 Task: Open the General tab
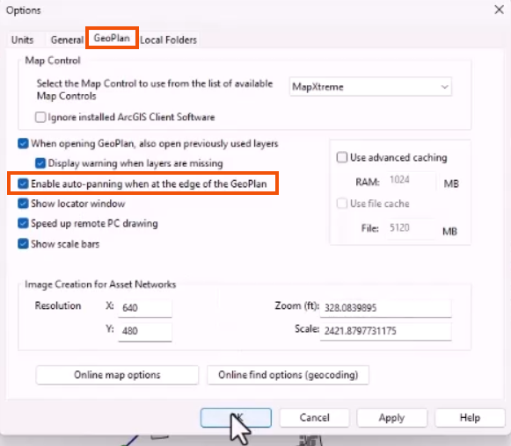tap(67, 40)
